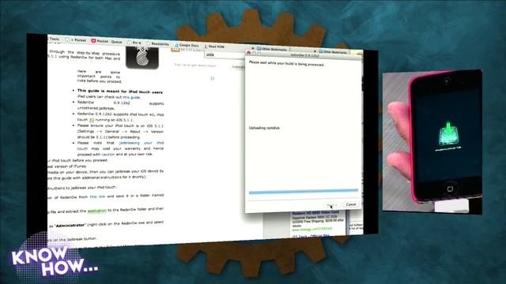Close the redsn0w window with red button
506x284 pixels.
point(248,53)
